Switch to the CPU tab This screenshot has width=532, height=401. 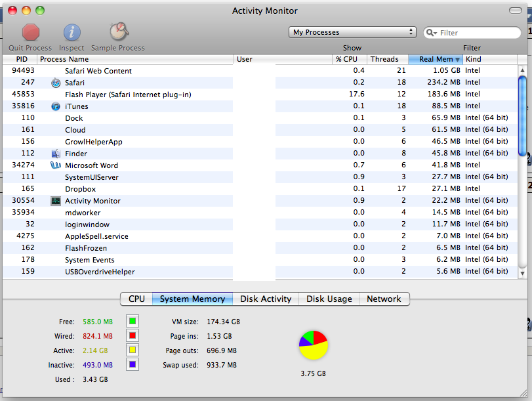pyautogui.click(x=136, y=299)
